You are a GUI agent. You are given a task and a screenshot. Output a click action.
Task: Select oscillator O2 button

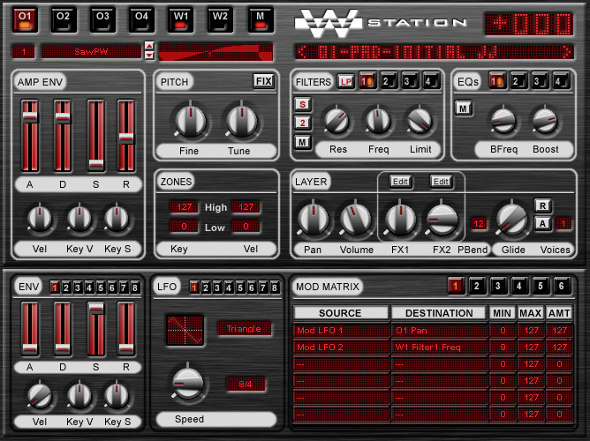pos(64,20)
